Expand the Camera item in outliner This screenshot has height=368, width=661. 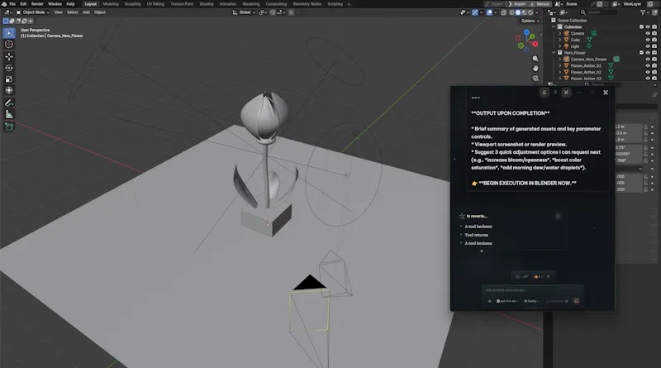tap(560, 33)
